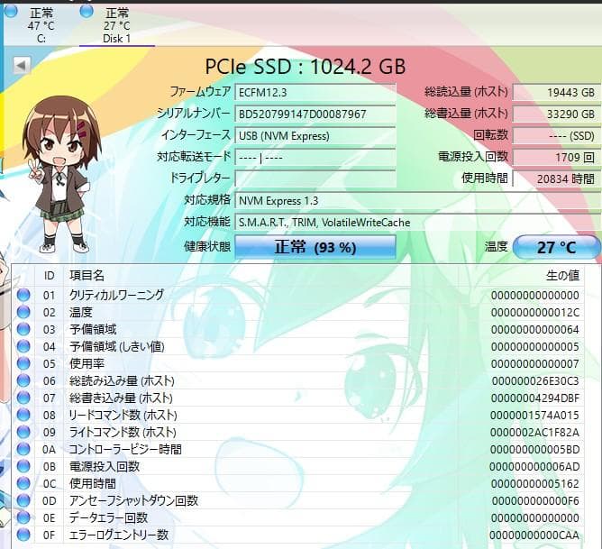Click raw value 0000000000064

pyautogui.click(x=535, y=329)
